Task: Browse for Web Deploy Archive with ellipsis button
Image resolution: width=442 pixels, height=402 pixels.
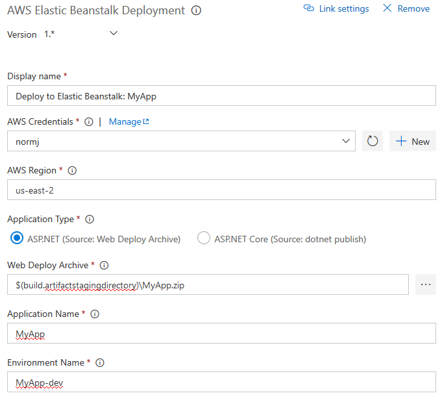Action: tap(426, 284)
